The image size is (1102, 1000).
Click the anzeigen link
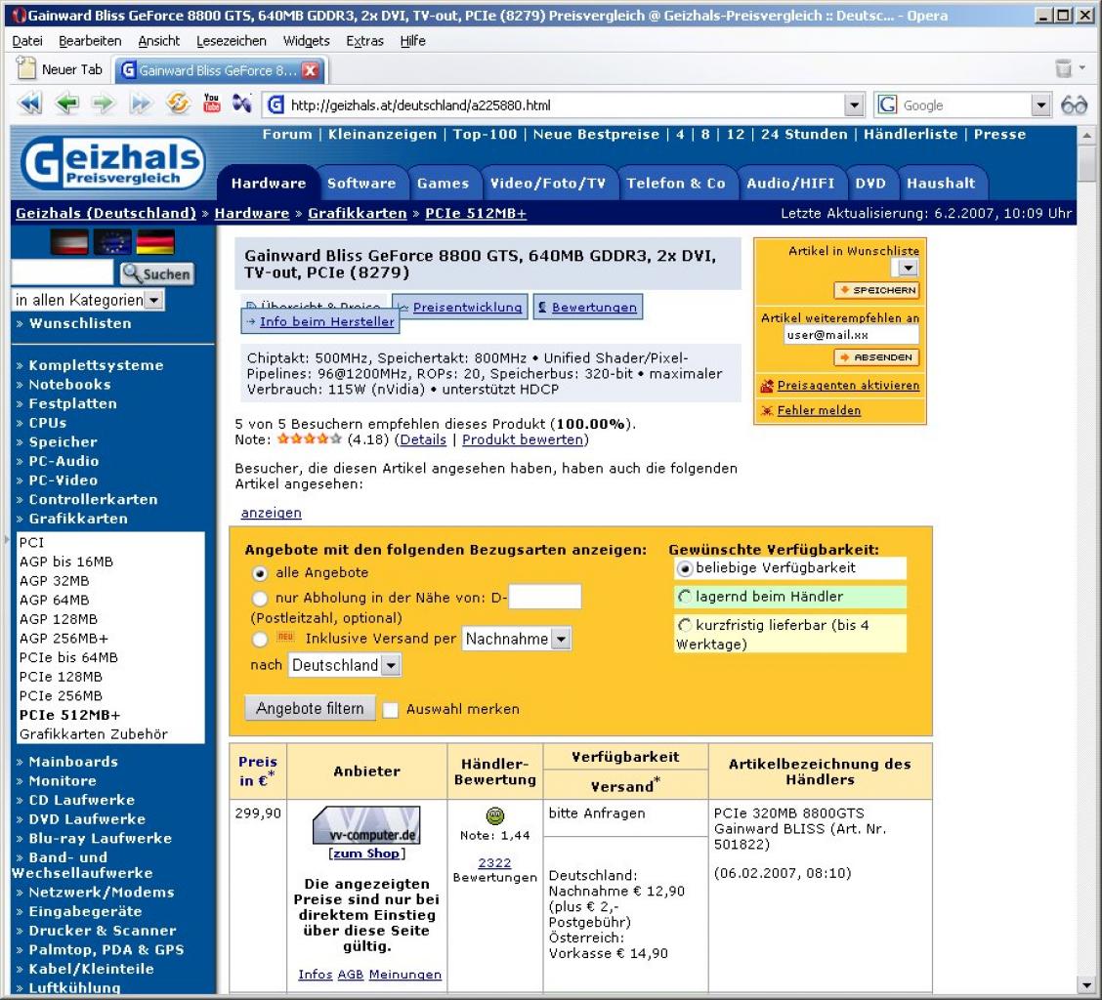point(272,513)
